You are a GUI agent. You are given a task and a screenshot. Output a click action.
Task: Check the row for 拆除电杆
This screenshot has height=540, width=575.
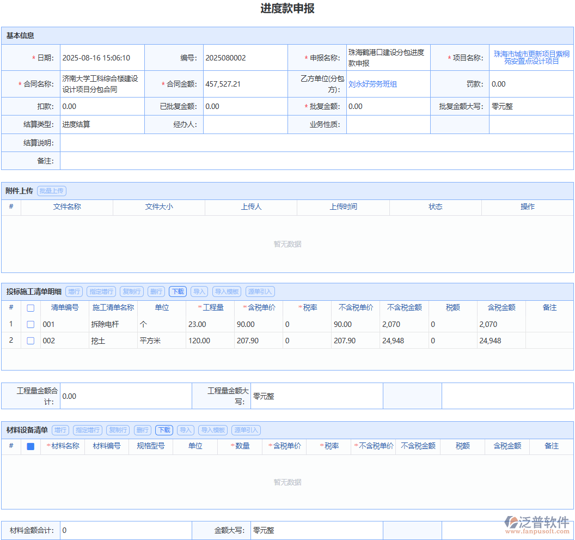(30, 324)
